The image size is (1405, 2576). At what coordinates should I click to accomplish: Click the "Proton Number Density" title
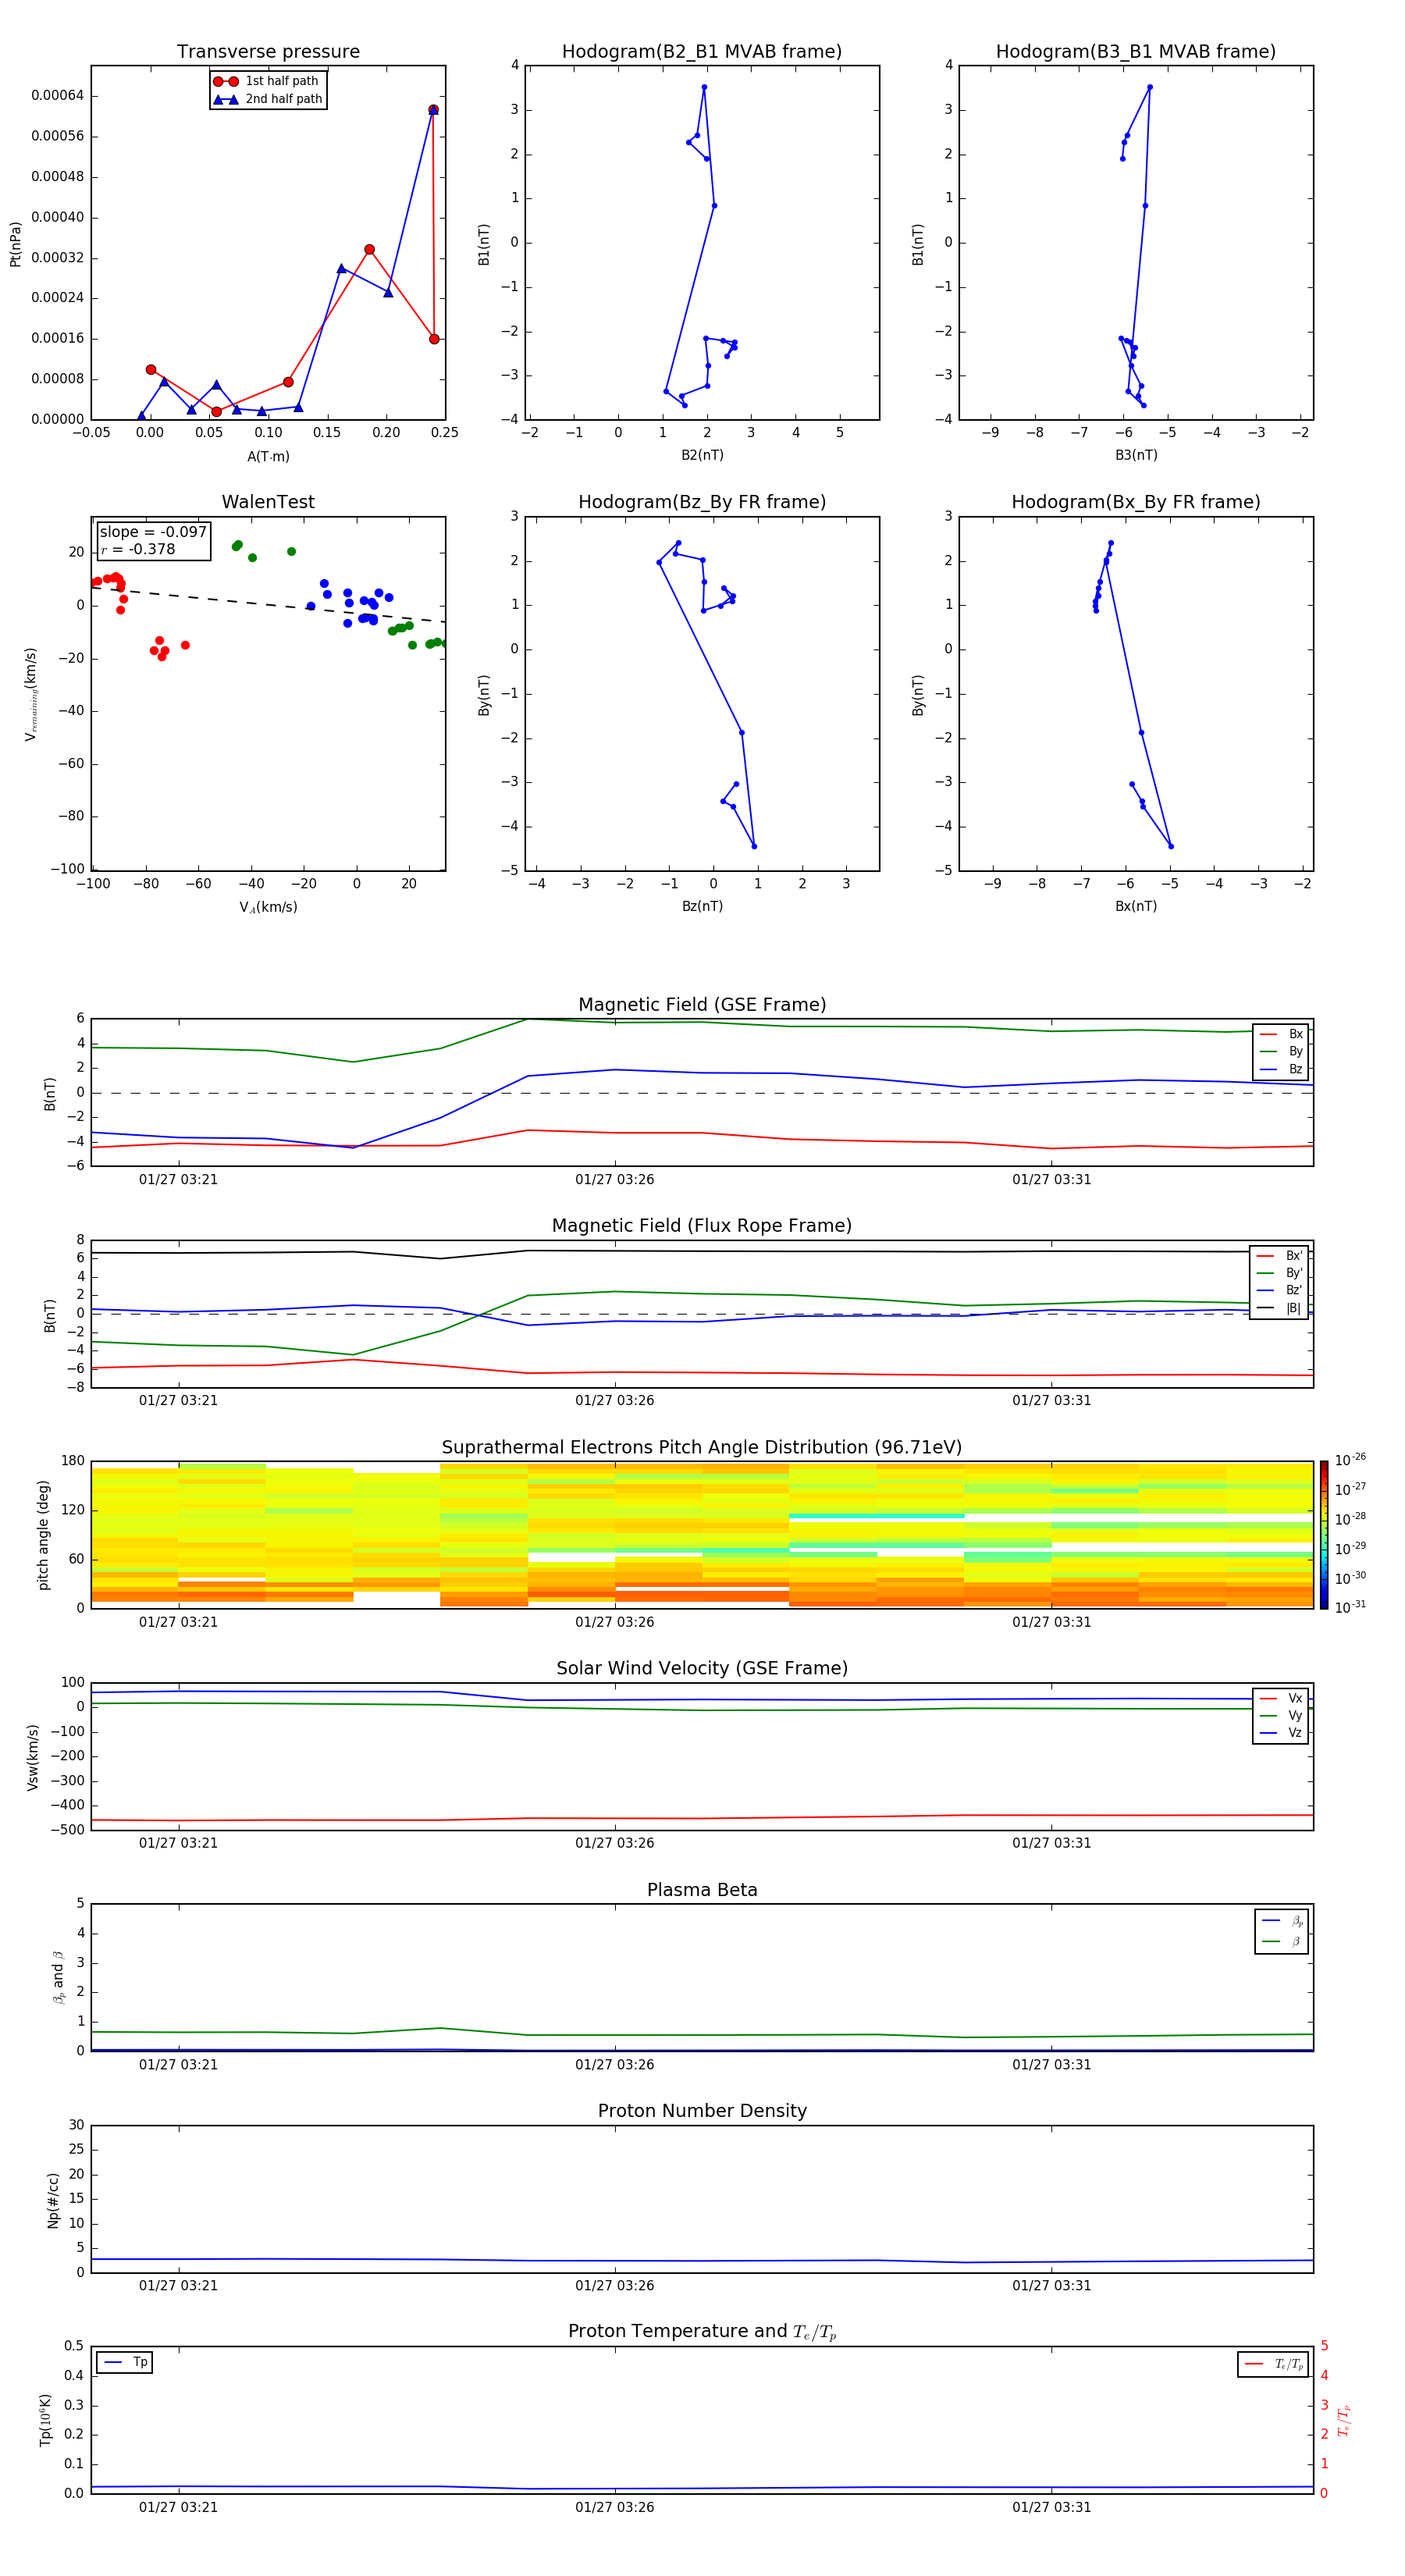coord(702,2111)
